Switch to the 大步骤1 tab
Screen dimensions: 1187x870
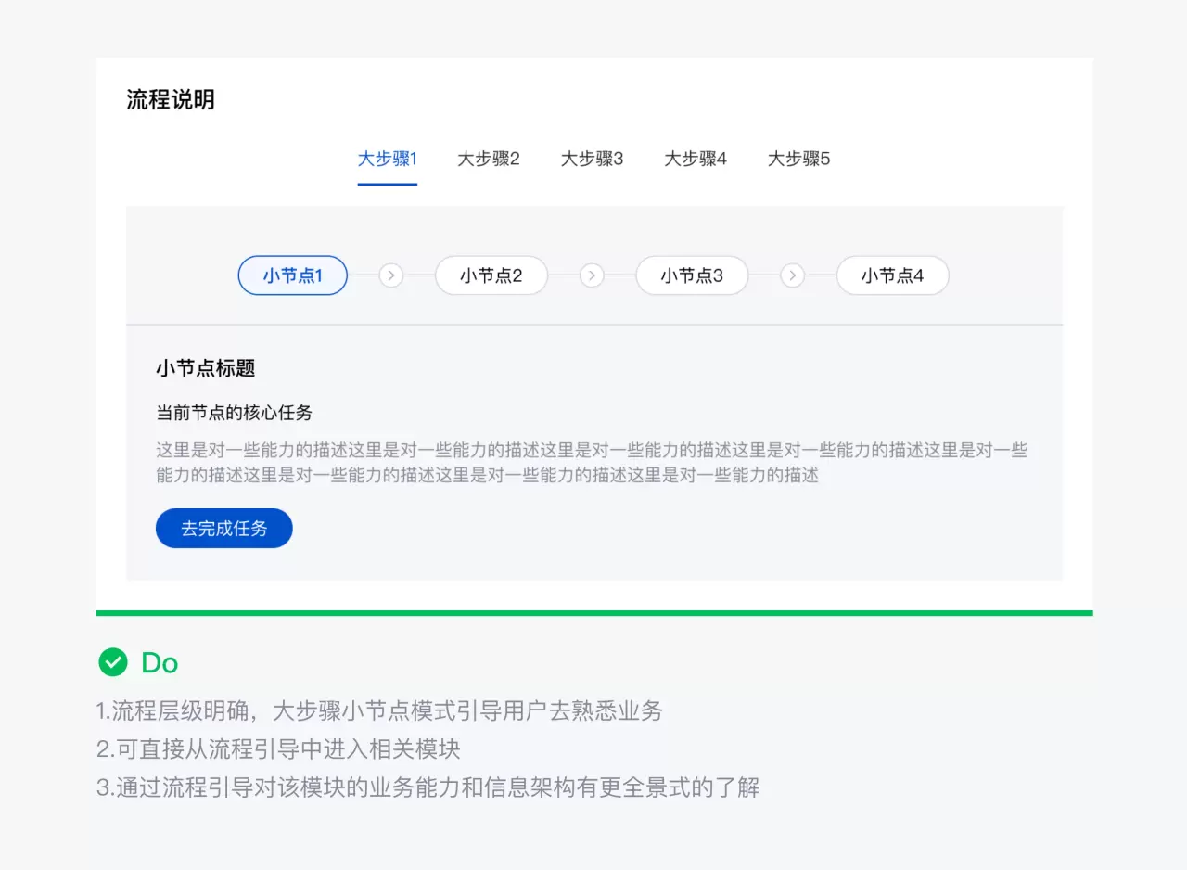pyautogui.click(x=388, y=159)
